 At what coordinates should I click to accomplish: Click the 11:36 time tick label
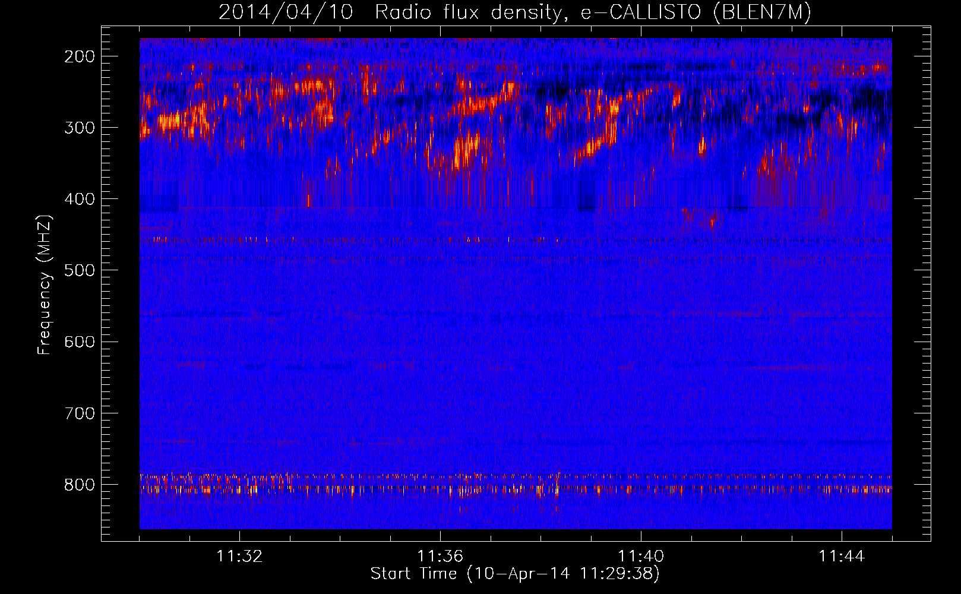tap(440, 557)
